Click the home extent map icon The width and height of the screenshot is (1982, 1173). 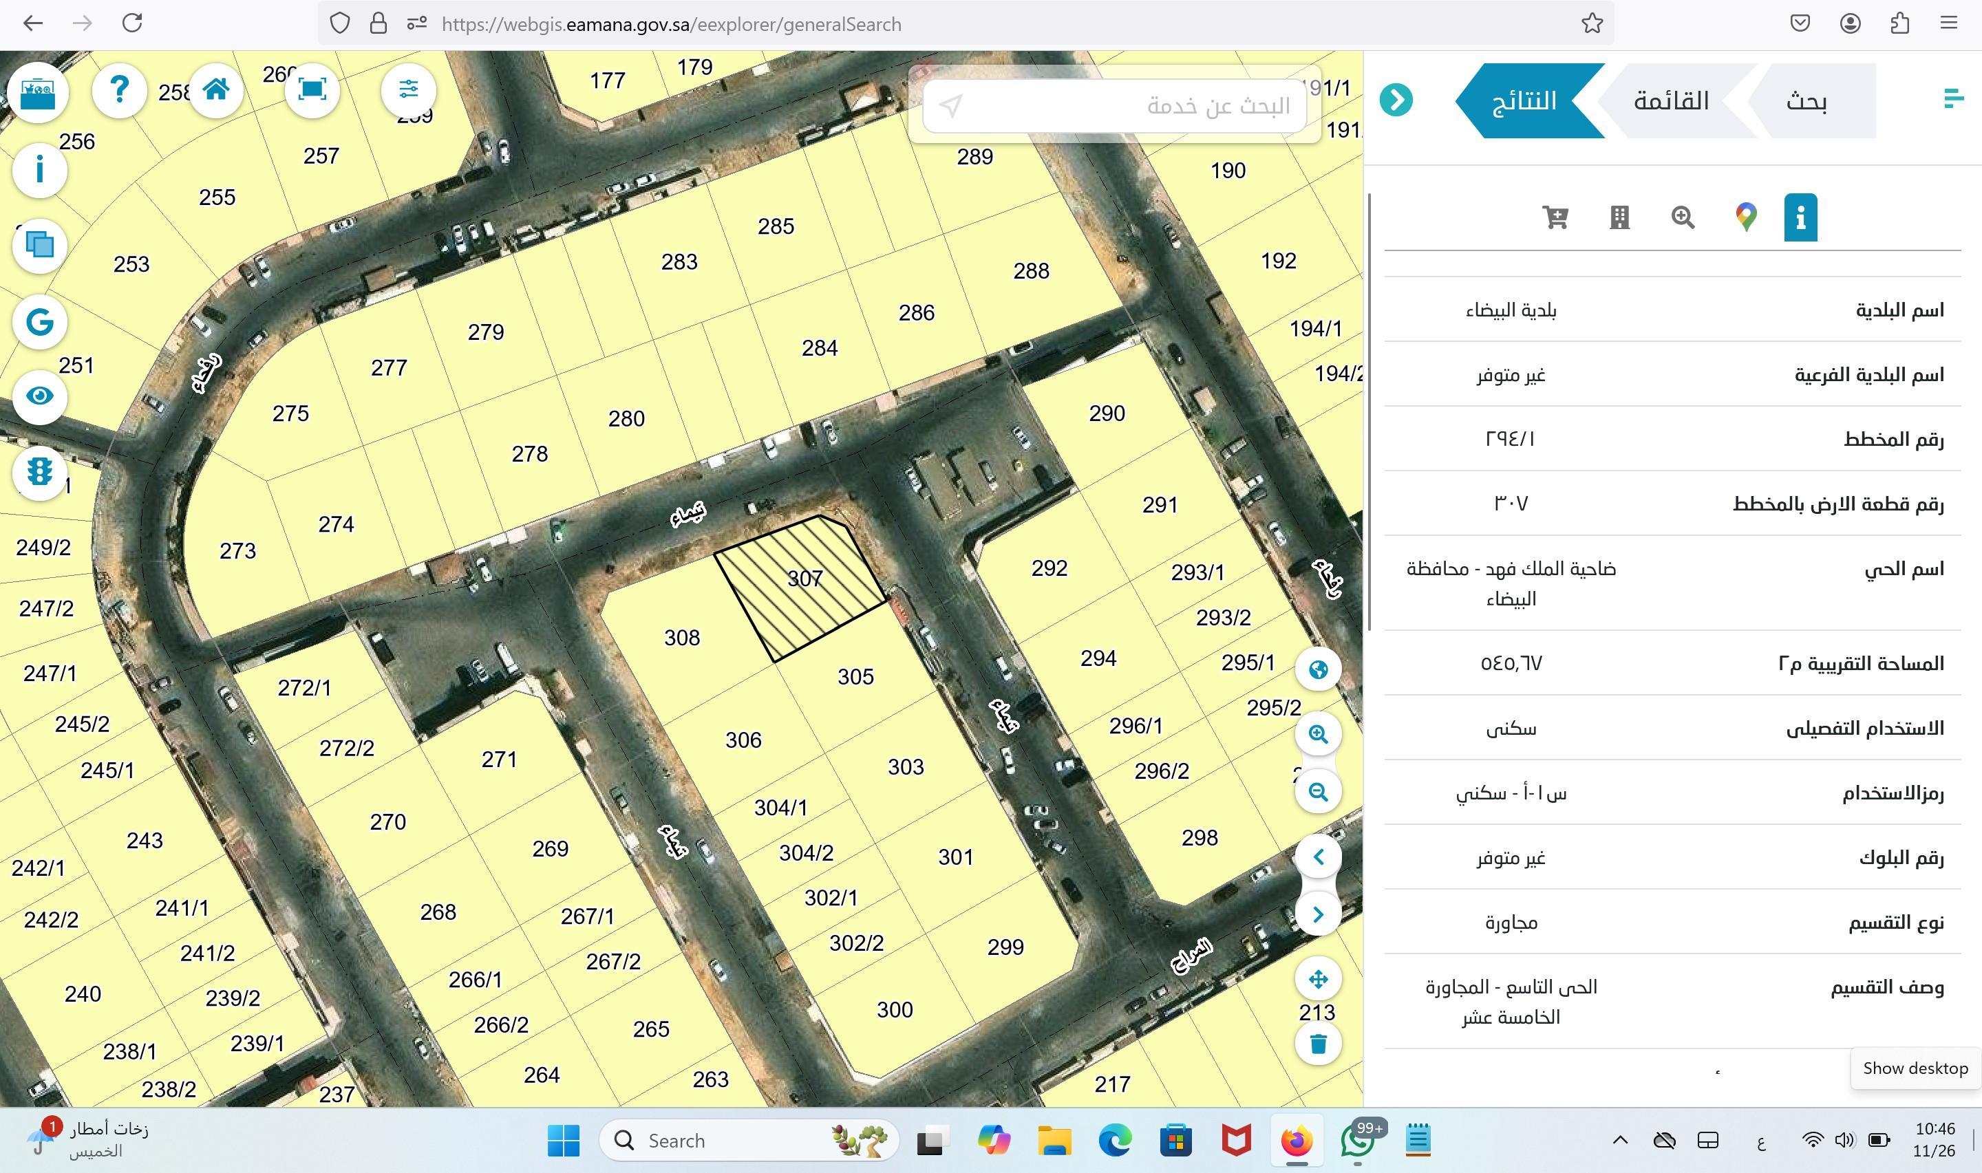coord(216,90)
